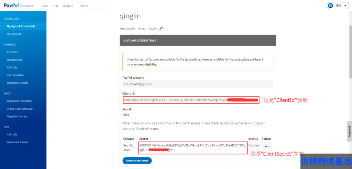Open the Docs menu
This screenshot has width=352, height=169.
[x=45, y=6]
